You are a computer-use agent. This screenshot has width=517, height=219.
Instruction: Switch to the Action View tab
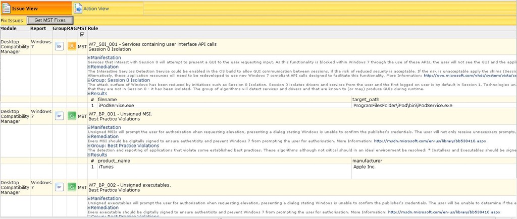[x=108, y=9]
